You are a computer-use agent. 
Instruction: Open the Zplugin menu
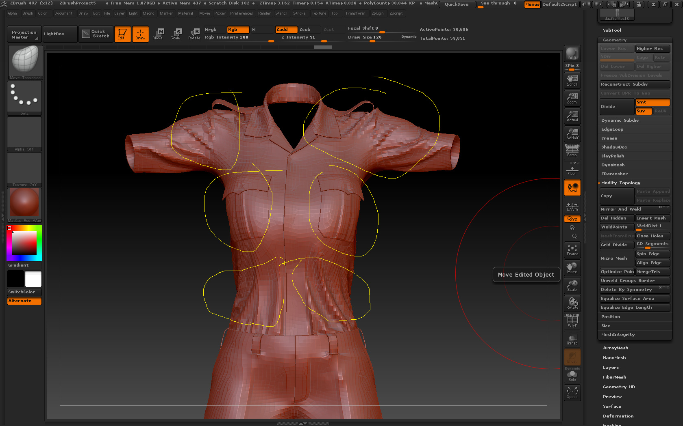tap(378, 13)
